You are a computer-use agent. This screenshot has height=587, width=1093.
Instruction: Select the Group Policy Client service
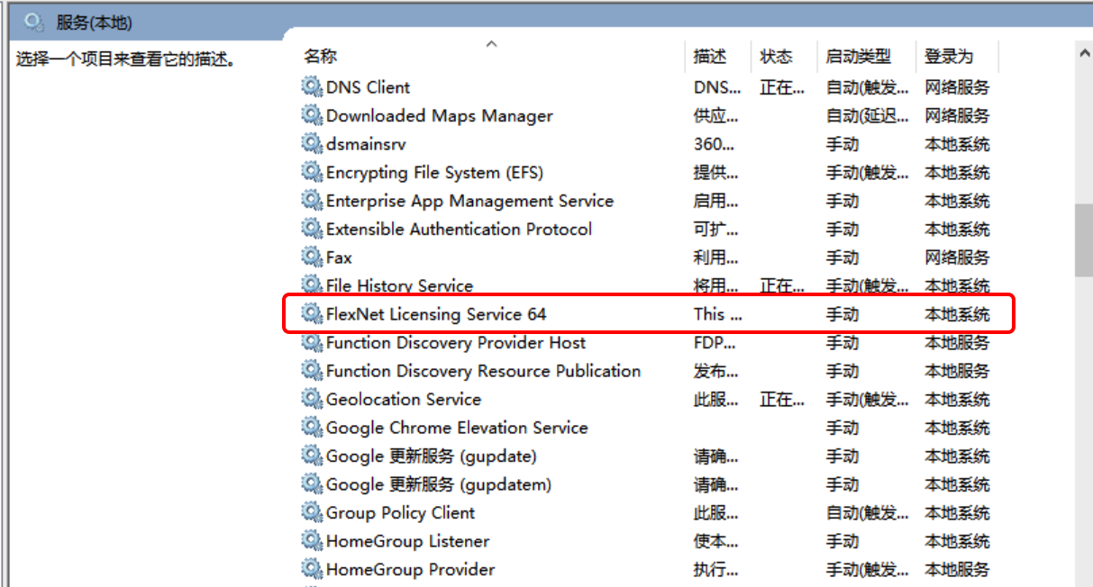pyautogui.click(x=400, y=512)
